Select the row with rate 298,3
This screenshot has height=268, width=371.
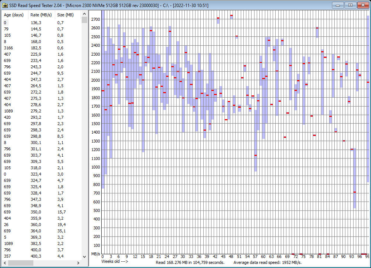click(42, 130)
